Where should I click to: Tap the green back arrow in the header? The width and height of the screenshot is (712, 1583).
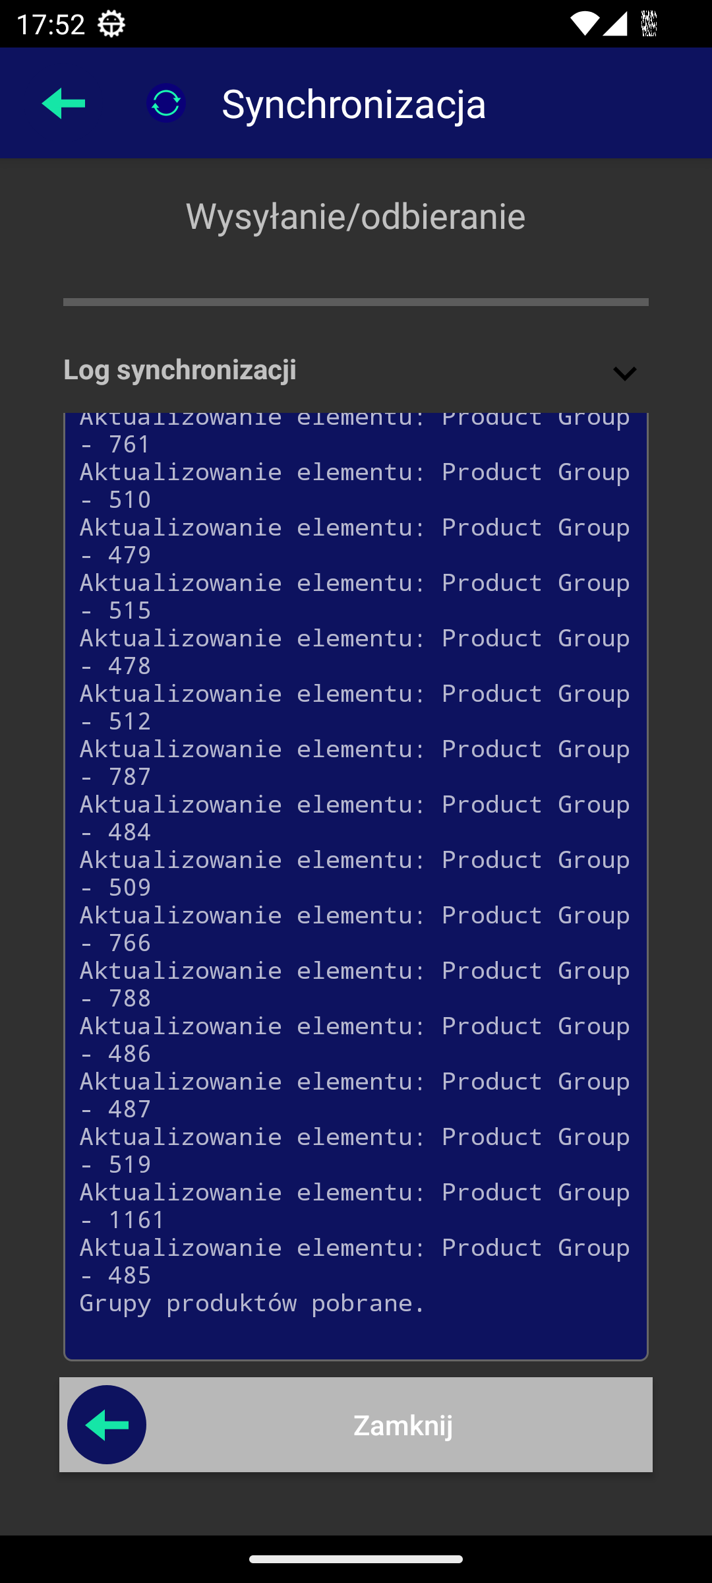pyautogui.click(x=64, y=104)
